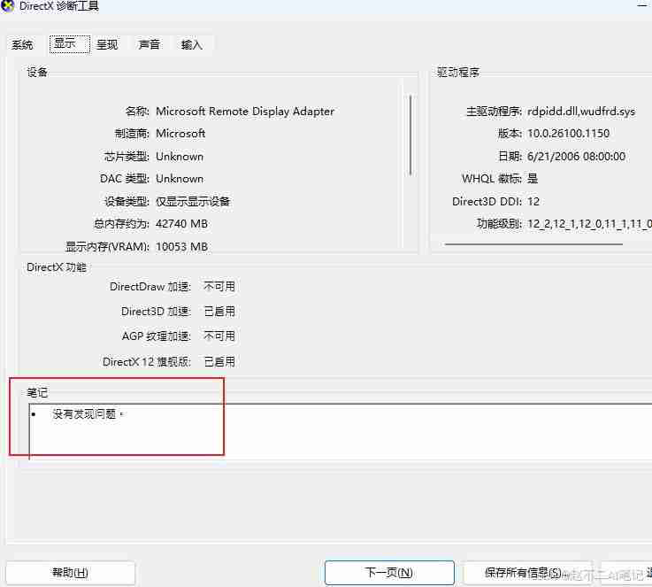
Task: Click 芯片类型 value Unknown
Action: pyautogui.click(x=180, y=157)
